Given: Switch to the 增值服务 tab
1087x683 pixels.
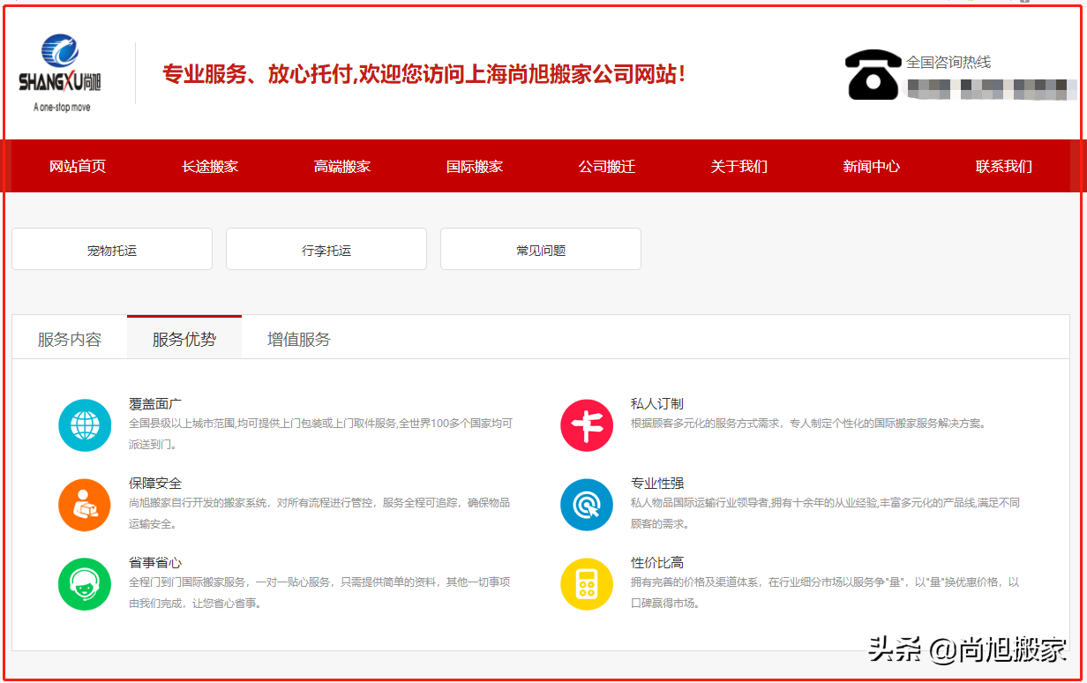Looking at the screenshot, I should point(299,339).
